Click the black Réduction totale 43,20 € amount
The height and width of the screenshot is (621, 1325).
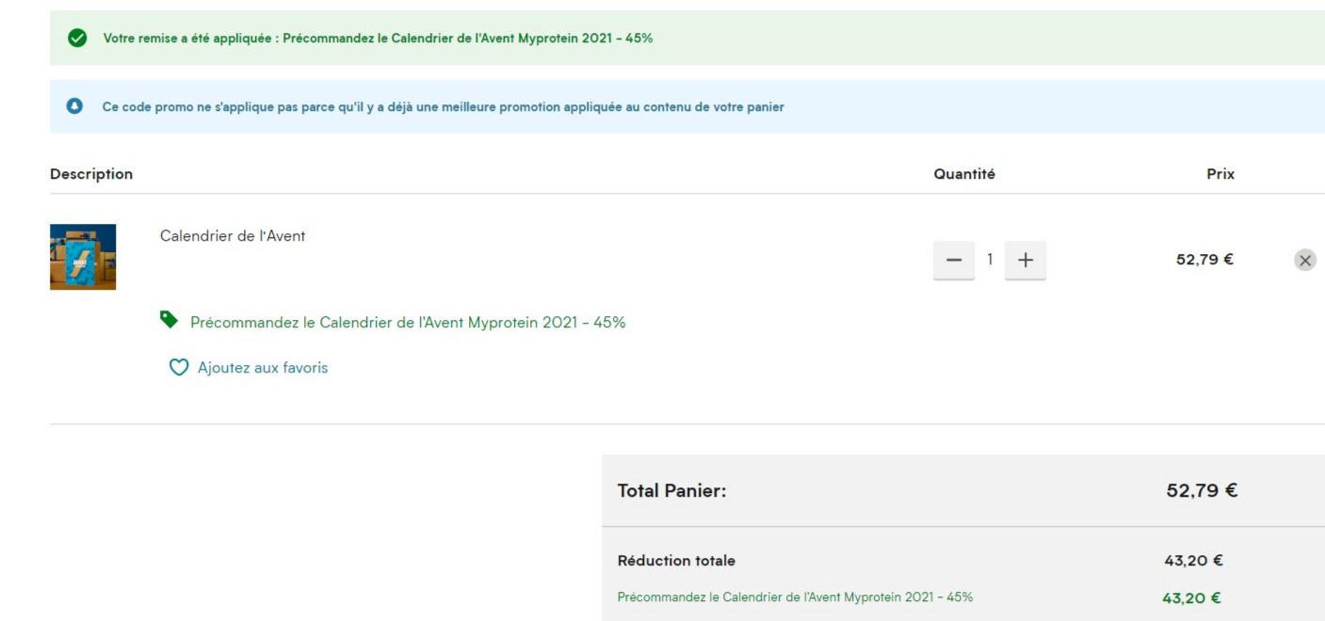coord(1193,561)
